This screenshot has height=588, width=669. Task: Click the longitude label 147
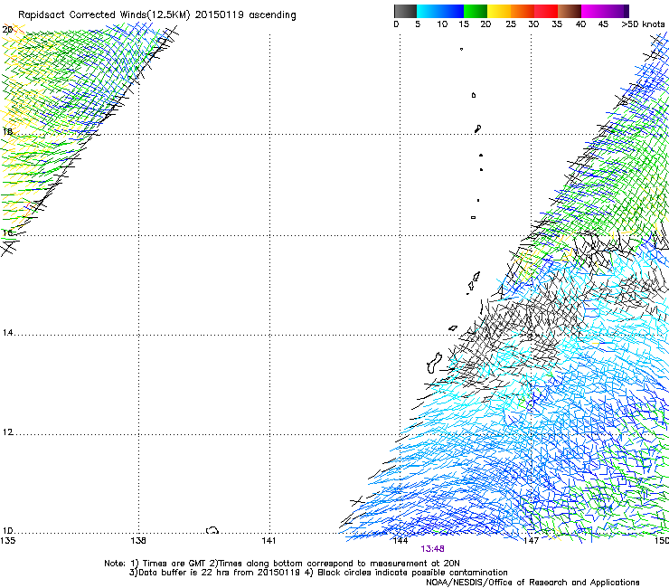[x=531, y=541]
